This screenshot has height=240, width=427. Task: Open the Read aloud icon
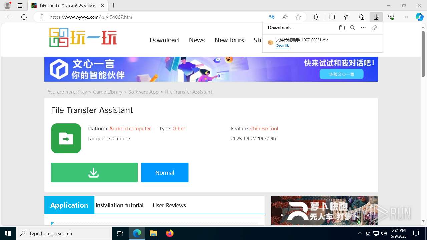pos(285,17)
